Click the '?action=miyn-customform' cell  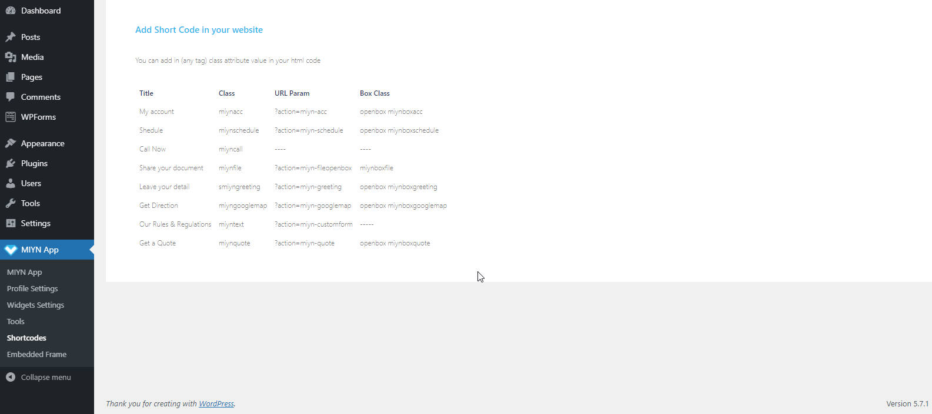tap(313, 224)
